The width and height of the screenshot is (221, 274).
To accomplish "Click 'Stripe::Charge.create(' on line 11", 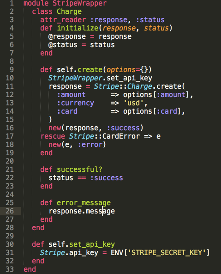I will point(139,86).
